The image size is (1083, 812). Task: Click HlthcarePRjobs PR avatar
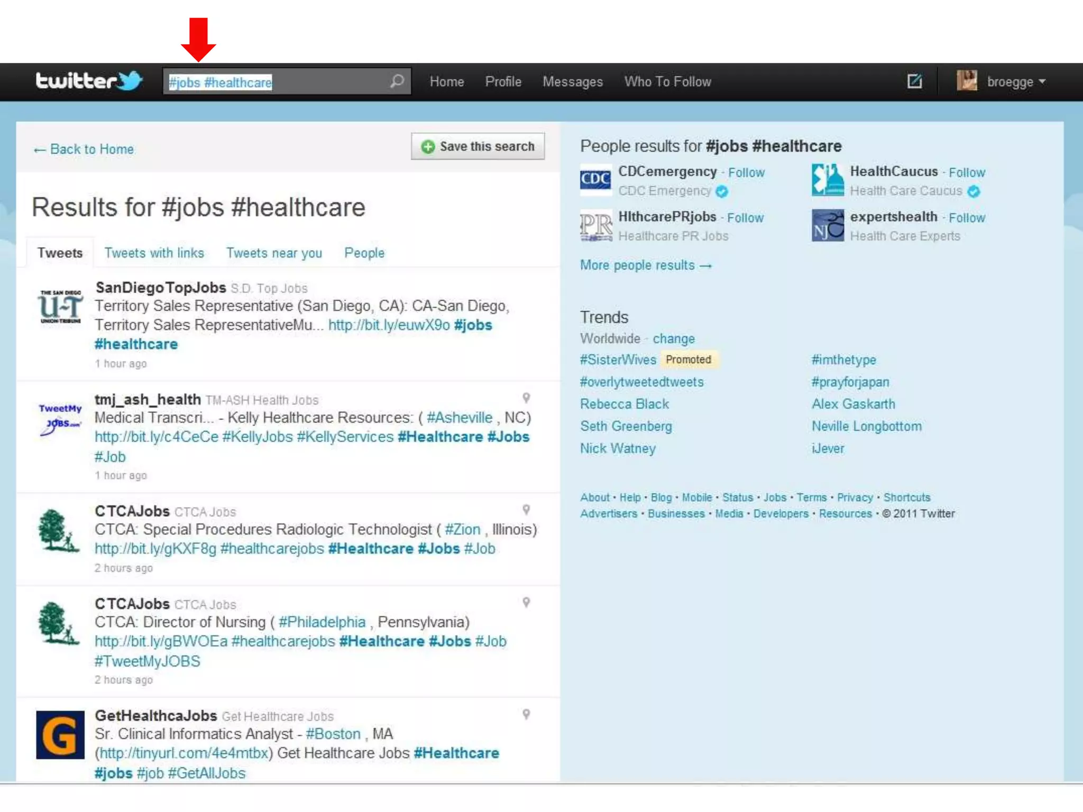coord(596,226)
